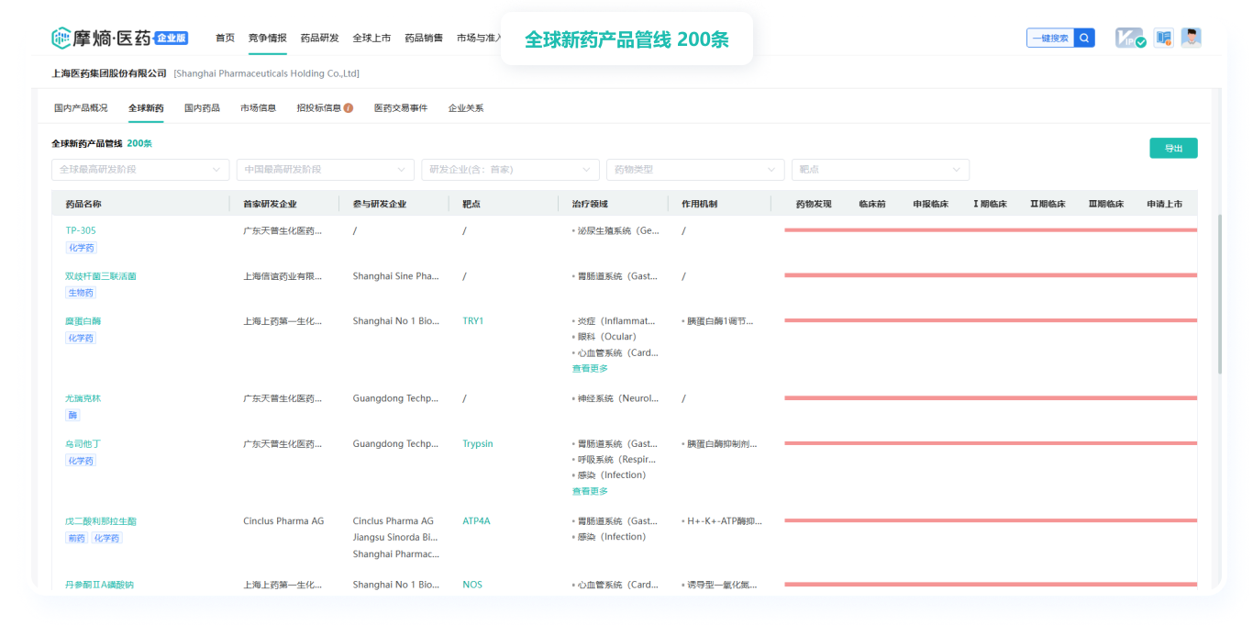Open the 乌司他丁 drug link

click(x=83, y=444)
